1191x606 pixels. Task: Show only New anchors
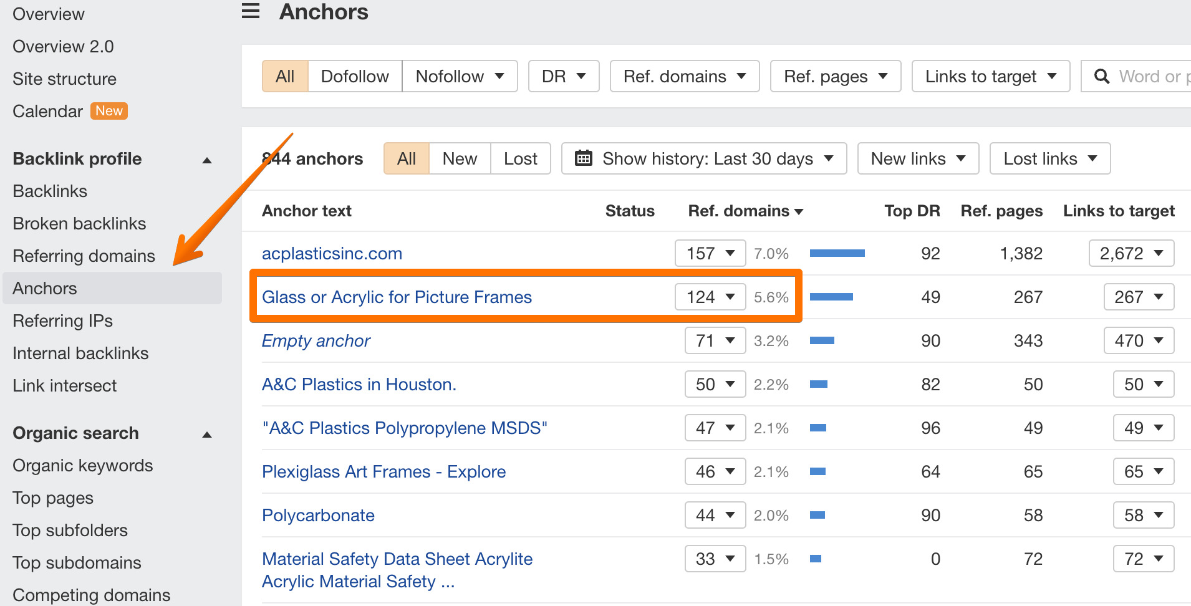[x=459, y=158]
